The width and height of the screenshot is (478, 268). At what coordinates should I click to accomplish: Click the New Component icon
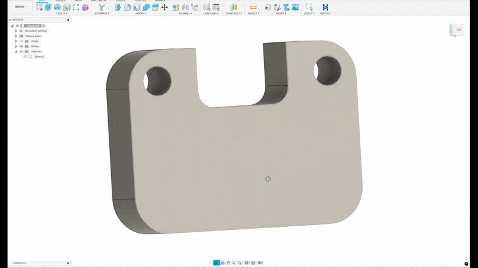(x=176, y=7)
